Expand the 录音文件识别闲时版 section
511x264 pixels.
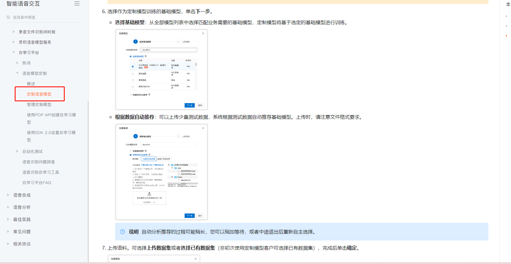pyautogui.click(x=13, y=31)
